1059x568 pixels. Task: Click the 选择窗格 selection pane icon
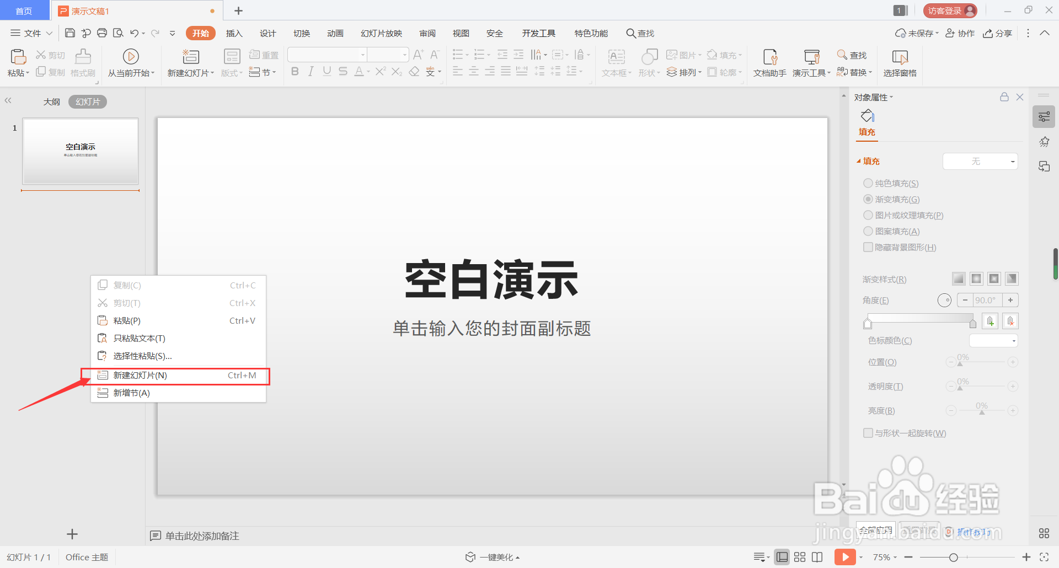tap(899, 62)
